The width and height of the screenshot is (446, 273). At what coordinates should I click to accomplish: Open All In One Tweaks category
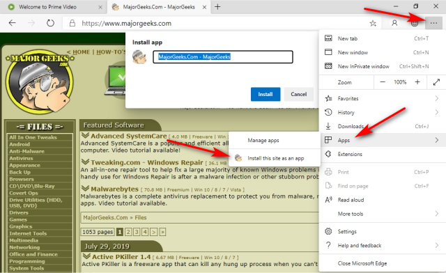point(33,137)
